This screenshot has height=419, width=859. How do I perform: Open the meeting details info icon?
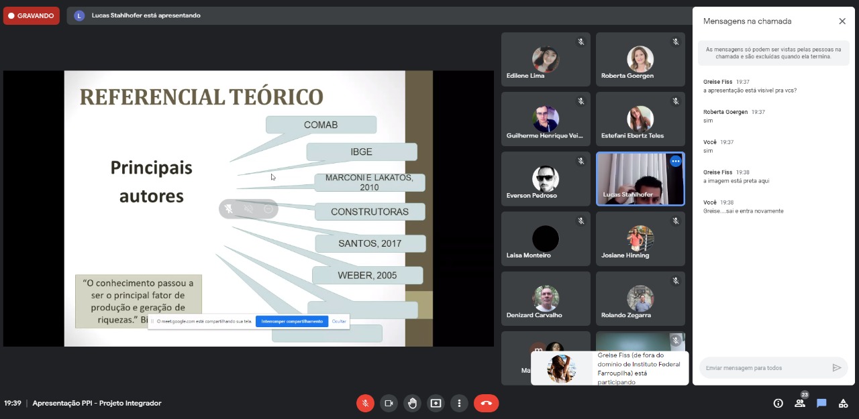tap(778, 403)
